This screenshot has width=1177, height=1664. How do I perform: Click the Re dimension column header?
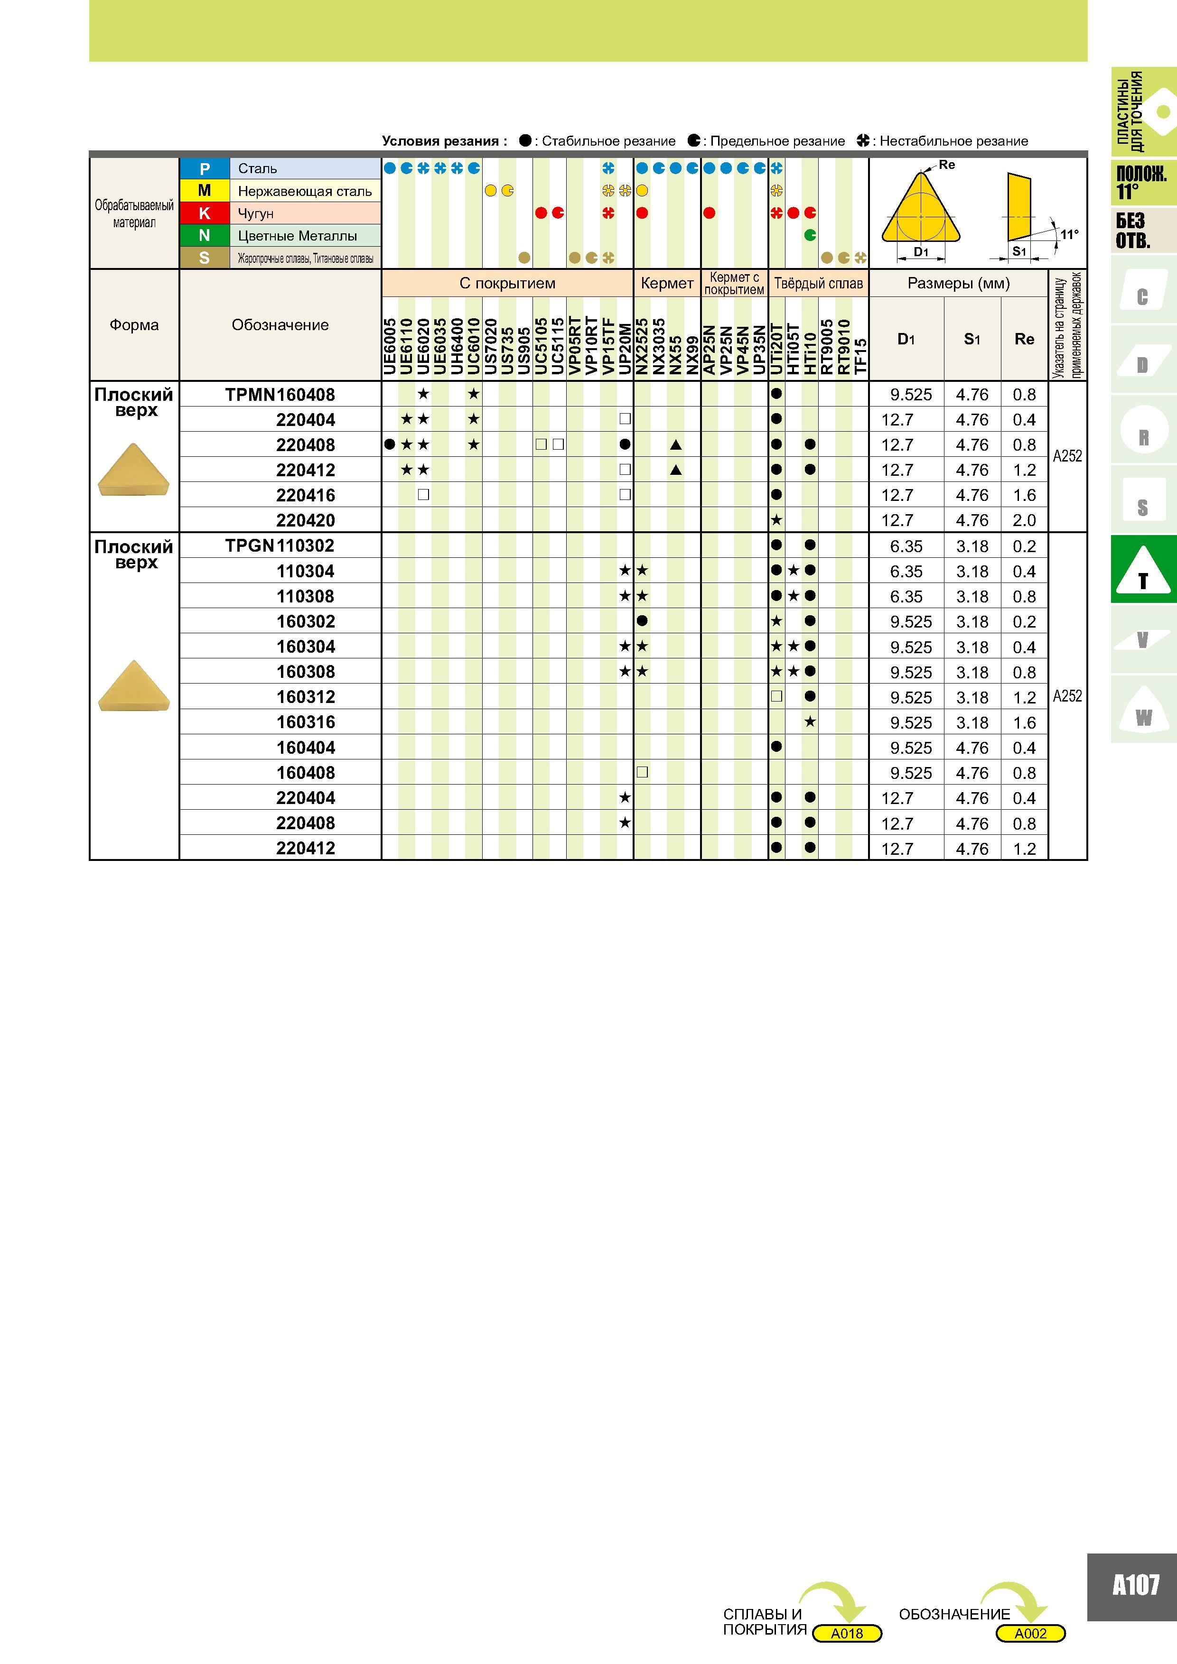point(1024,339)
